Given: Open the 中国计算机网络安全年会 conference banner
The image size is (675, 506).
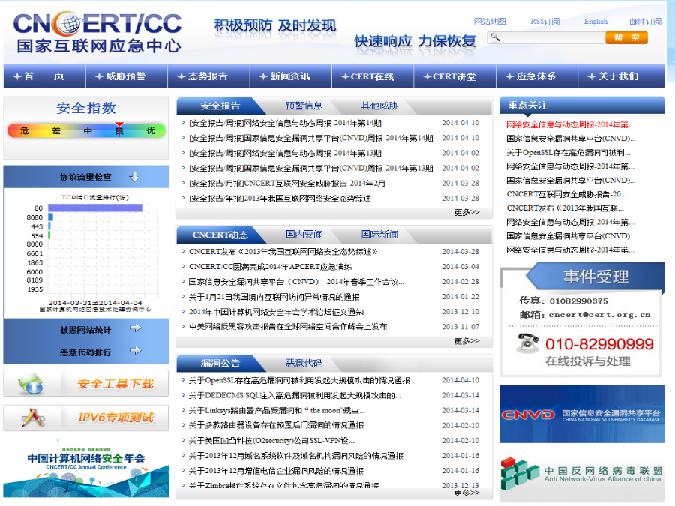Looking at the screenshot, I should (86, 468).
